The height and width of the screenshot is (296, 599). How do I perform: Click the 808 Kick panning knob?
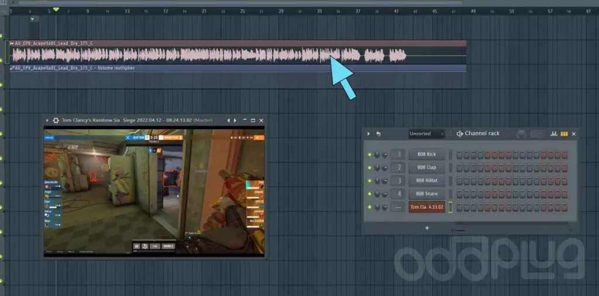point(377,154)
